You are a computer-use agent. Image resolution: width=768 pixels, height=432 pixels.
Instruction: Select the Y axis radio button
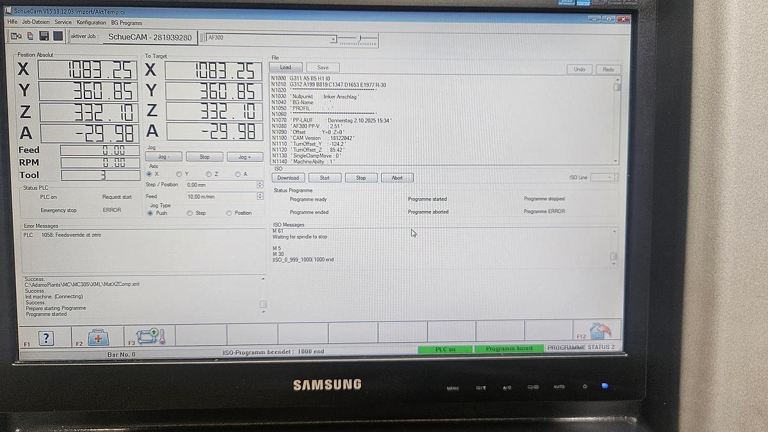point(178,174)
